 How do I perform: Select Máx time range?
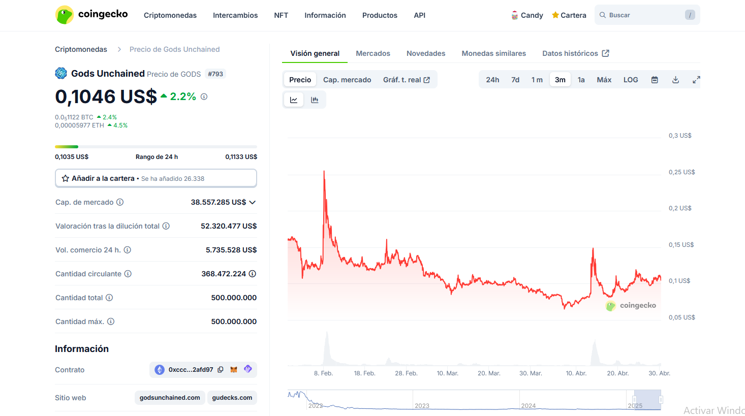(604, 80)
